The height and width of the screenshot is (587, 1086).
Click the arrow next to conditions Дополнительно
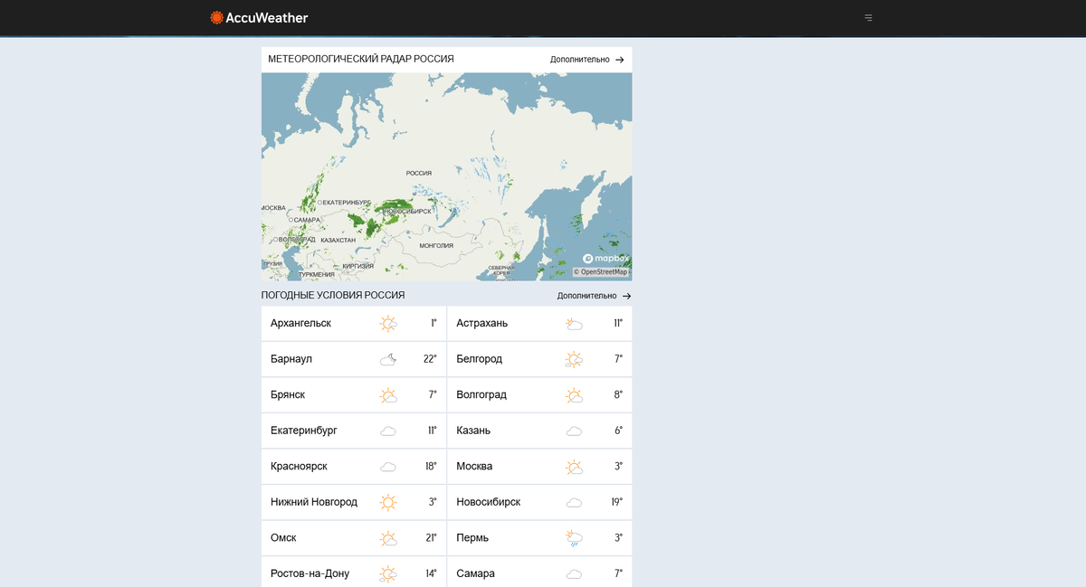(627, 296)
